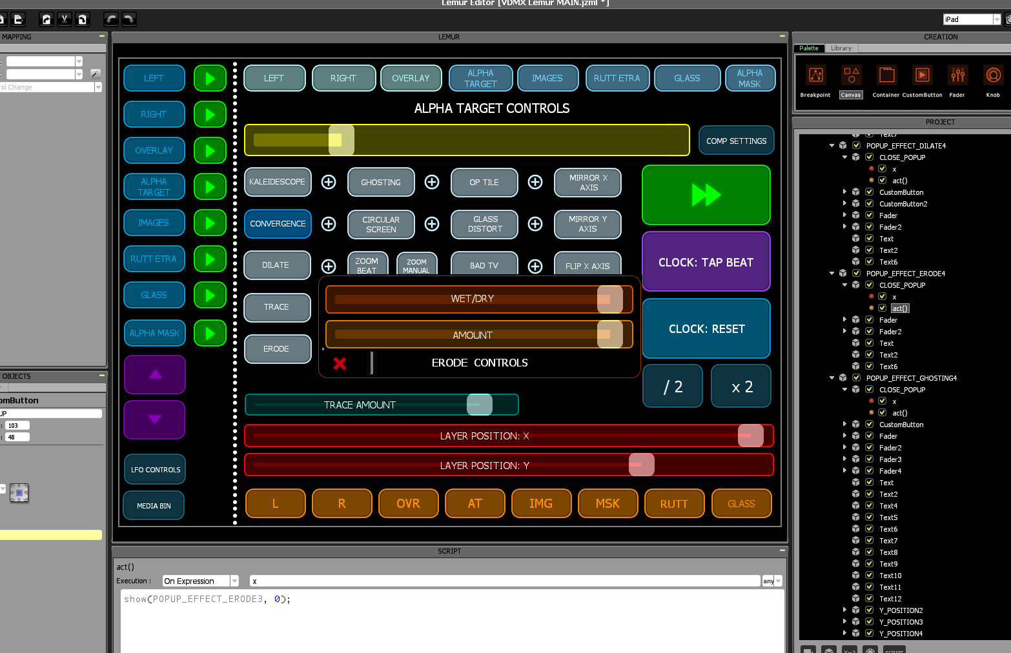Screen dimensions: 1011x653
Task: Click the purple down-arrow button
Action: [x=155, y=419]
